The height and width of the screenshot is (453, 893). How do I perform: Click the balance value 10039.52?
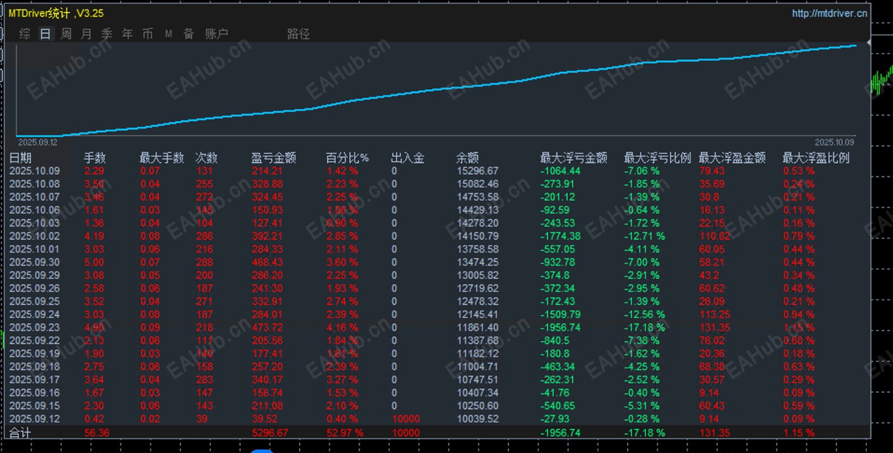(478, 419)
